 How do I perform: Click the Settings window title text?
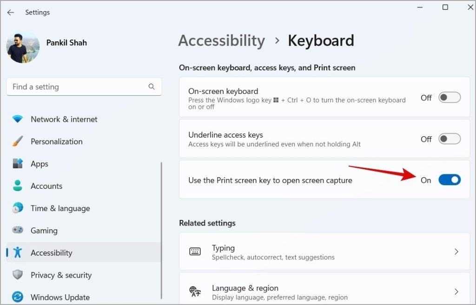click(37, 13)
